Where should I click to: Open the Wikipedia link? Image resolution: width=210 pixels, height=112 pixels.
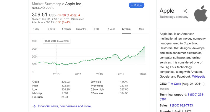tap(199, 76)
